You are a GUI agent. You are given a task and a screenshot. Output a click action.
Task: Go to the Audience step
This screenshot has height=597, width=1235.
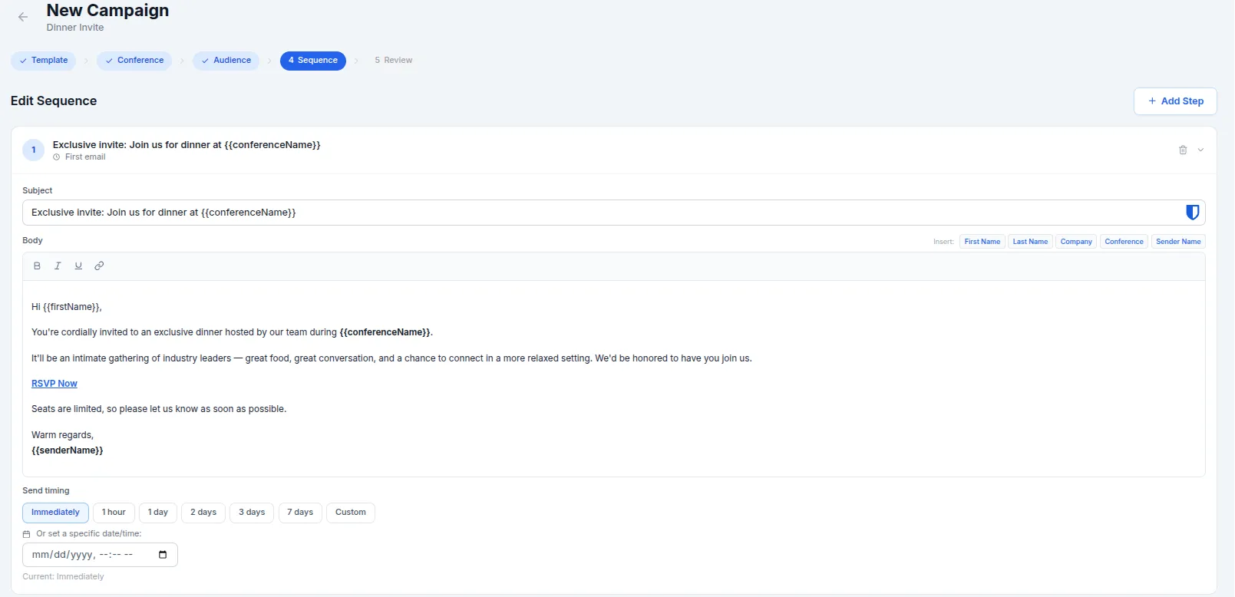(226, 61)
